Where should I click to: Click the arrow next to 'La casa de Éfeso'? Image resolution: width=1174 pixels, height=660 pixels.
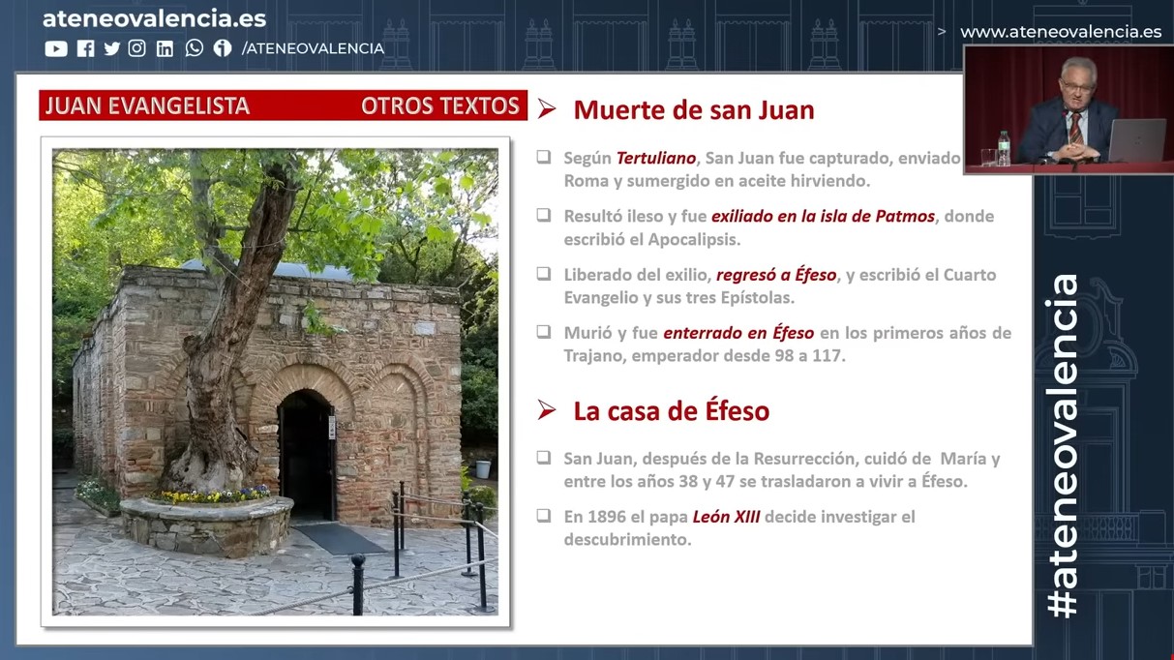point(547,410)
